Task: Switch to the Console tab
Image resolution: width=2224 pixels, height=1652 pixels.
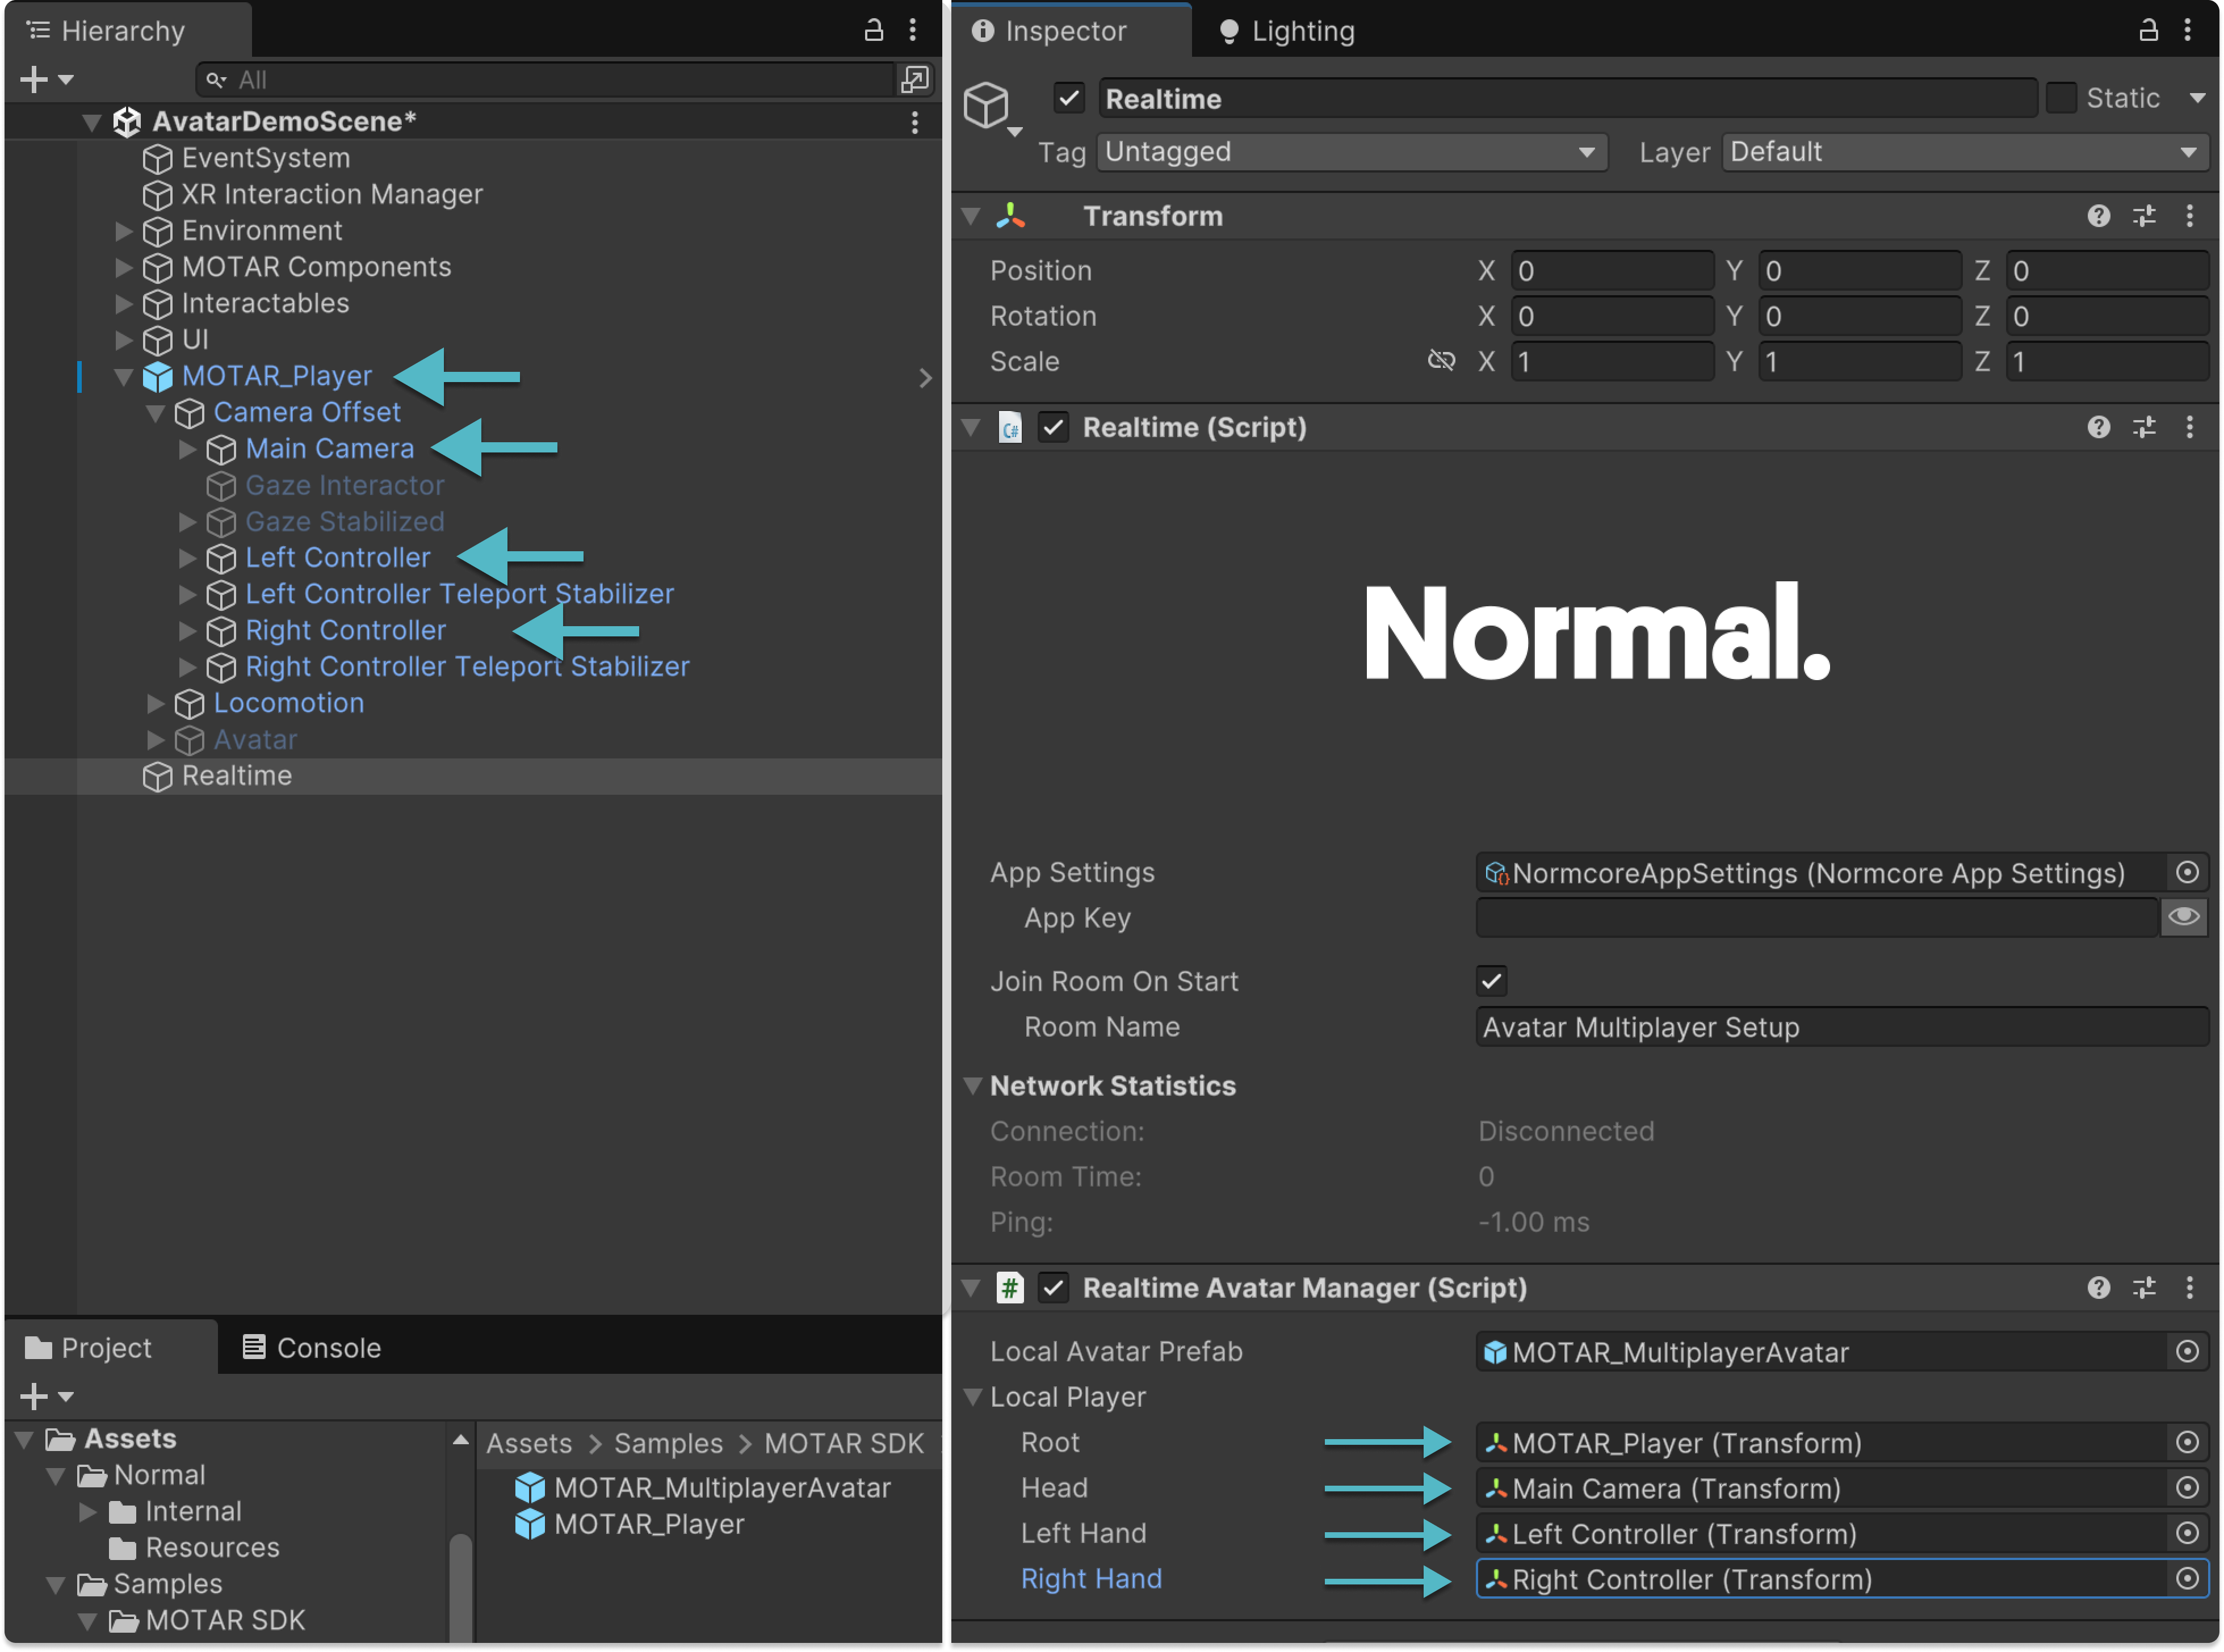Action: (312, 1347)
